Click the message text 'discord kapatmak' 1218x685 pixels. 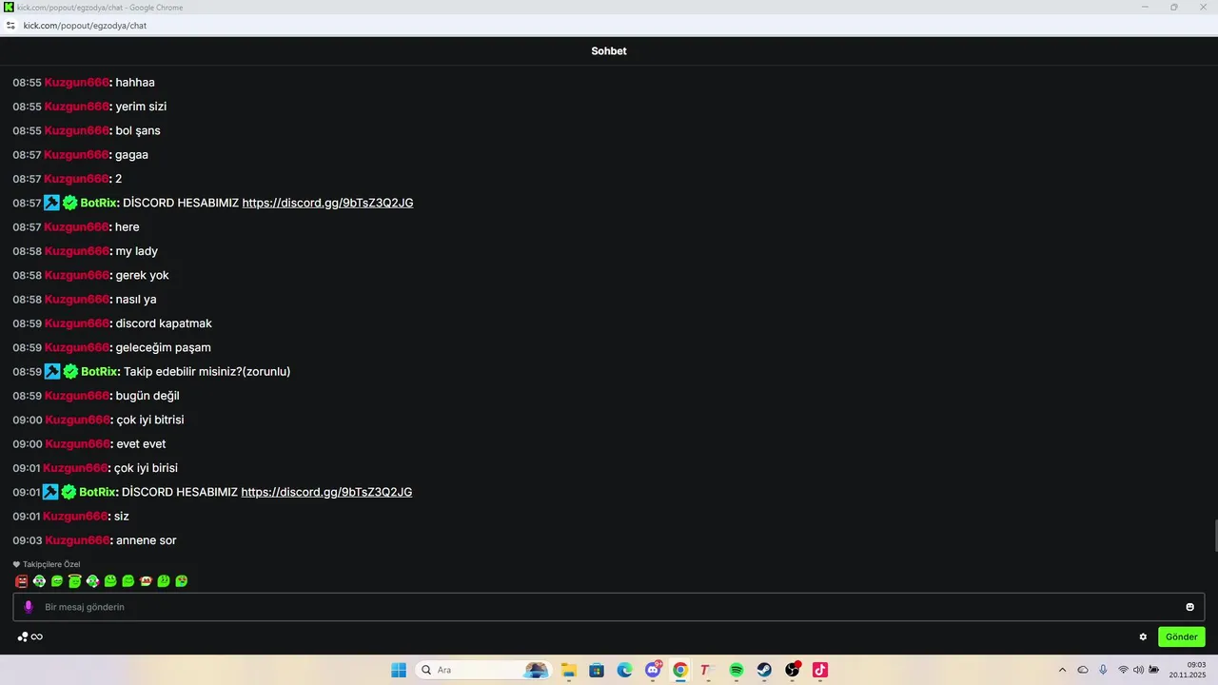click(164, 323)
